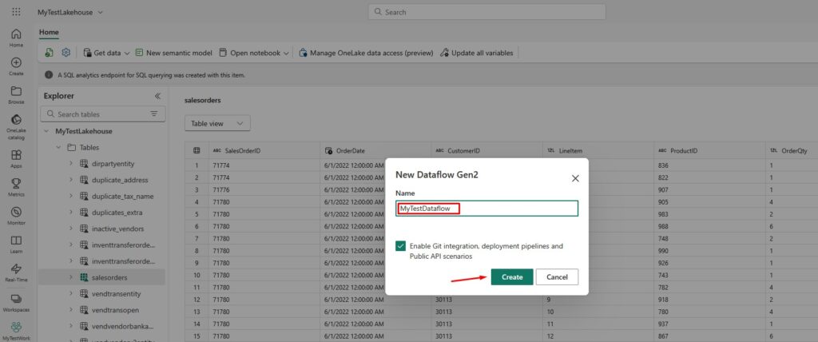Open Monitor in left navigation

click(16, 216)
